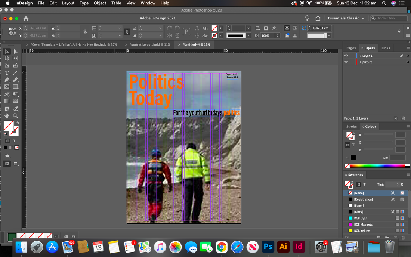
Task: Open the Object menu
Action: pos(100,3)
